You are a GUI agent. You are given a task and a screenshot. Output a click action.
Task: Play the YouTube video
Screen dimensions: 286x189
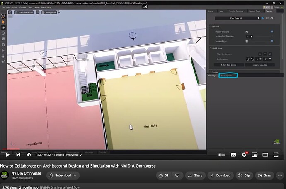(7, 155)
